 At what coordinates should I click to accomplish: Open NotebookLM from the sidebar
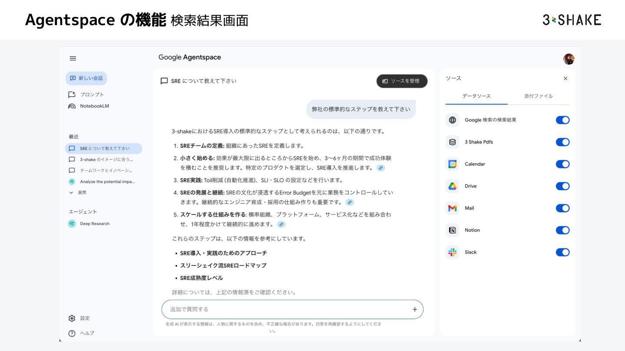(x=89, y=106)
